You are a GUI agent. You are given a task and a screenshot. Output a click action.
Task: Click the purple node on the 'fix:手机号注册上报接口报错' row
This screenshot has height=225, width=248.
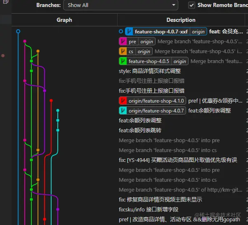pyautogui.click(x=45, y=91)
